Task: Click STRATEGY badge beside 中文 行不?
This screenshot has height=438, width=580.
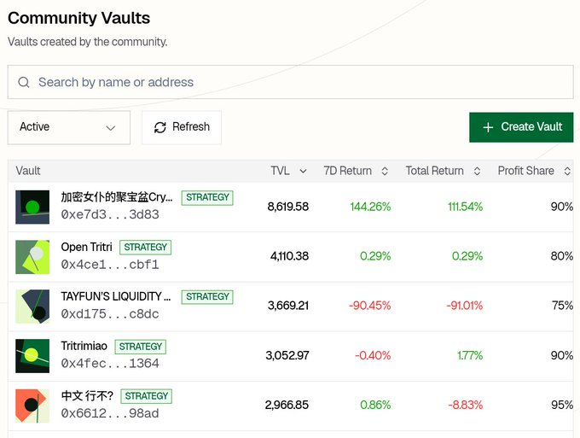Action: 146,396
